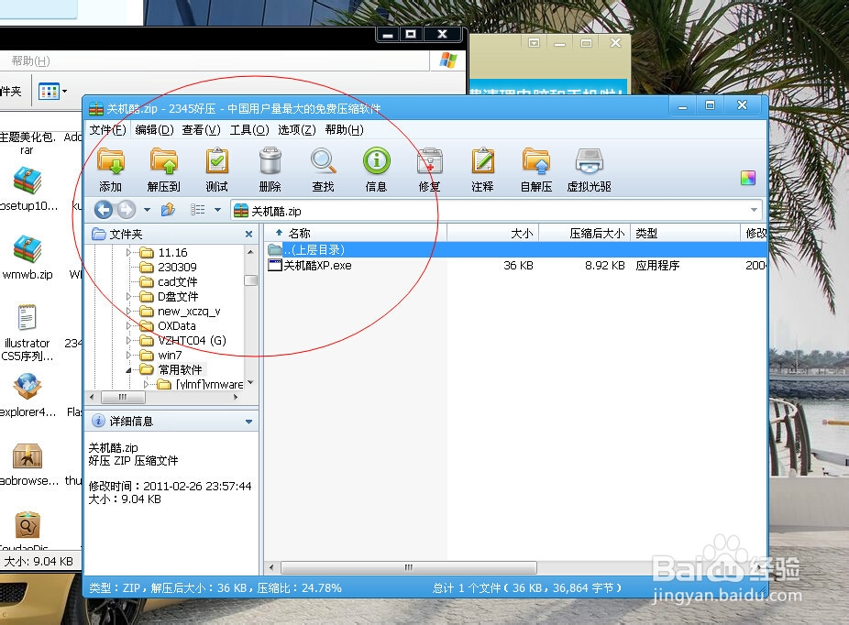Click the list view mode icon
This screenshot has width=849, height=625.
(198, 210)
